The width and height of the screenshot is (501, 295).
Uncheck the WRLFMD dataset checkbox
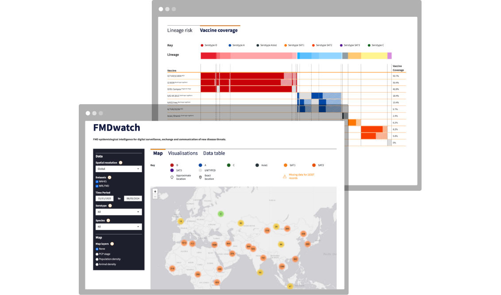(x=97, y=186)
